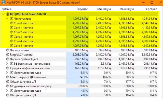Minimize the HWiNFO Sensor Status window
The width and height of the screenshot is (163, 99).
coord(143,2)
